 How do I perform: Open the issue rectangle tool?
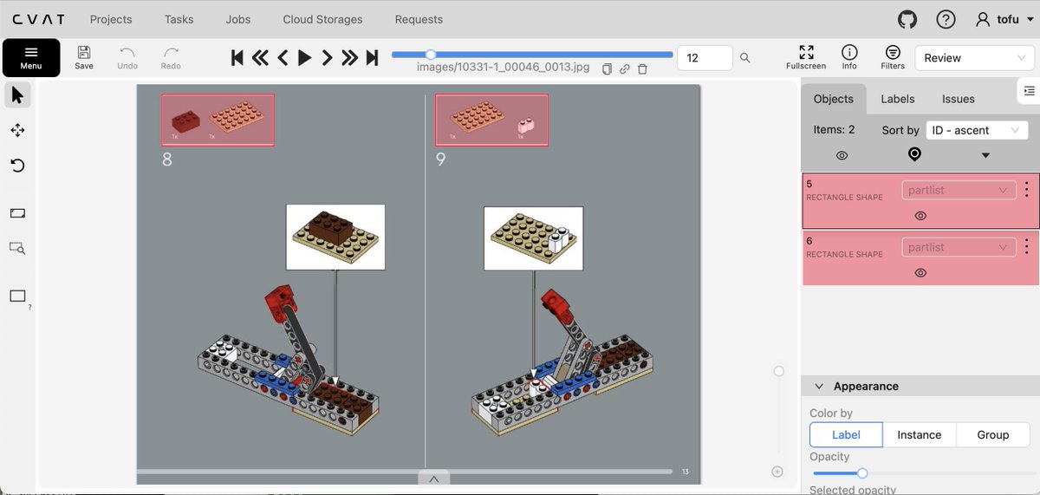pyautogui.click(x=17, y=296)
